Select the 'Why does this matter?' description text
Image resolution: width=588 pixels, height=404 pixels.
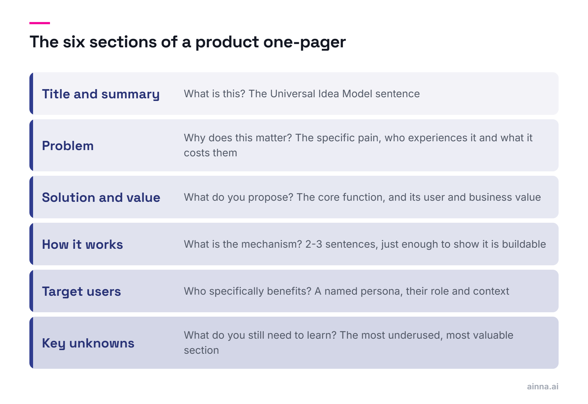coord(358,145)
